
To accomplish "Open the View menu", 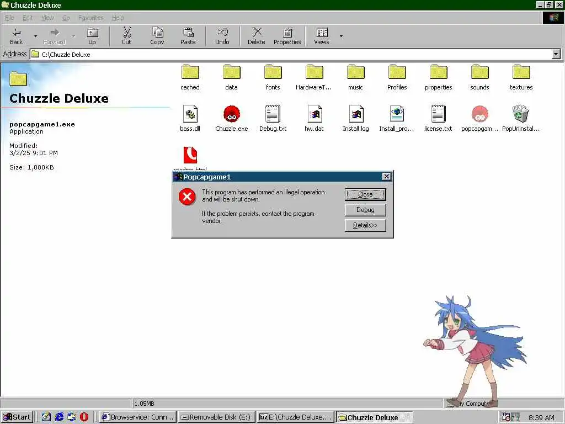I will point(47,18).
